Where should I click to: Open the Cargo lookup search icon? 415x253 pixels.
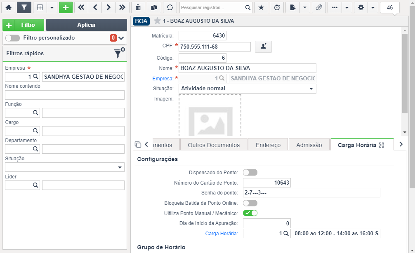coord(35,131)
